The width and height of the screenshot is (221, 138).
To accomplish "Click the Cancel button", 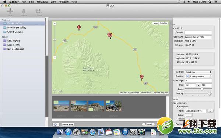I will [x=148, y=124].
